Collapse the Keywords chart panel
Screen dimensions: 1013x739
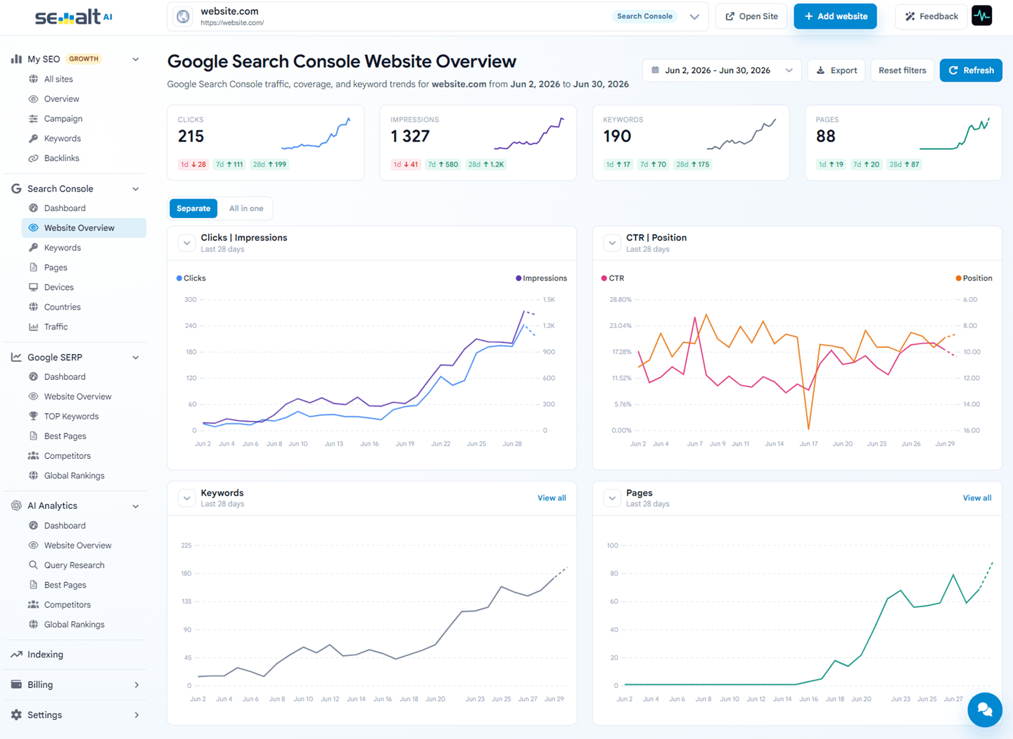(x=186, y=498)
